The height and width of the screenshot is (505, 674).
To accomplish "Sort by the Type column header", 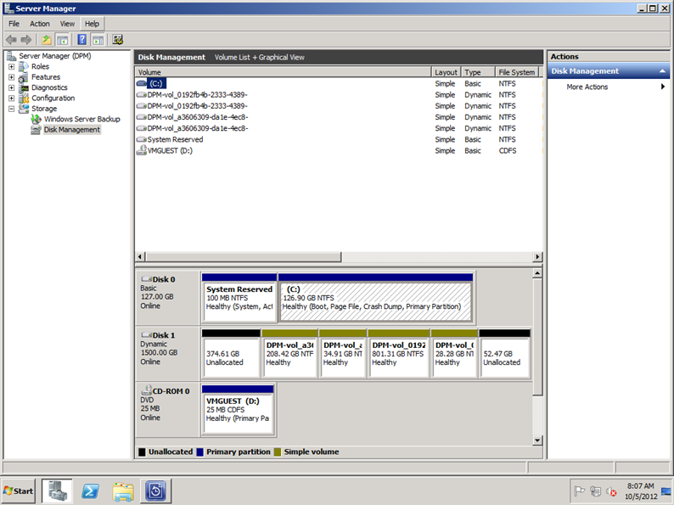I will pyautogui.click(x=478, y=72).
